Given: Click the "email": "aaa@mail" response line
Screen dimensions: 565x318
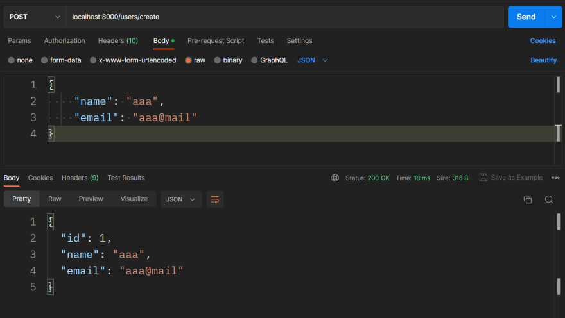Looking at the screenshot, I should tap(122, 271).
